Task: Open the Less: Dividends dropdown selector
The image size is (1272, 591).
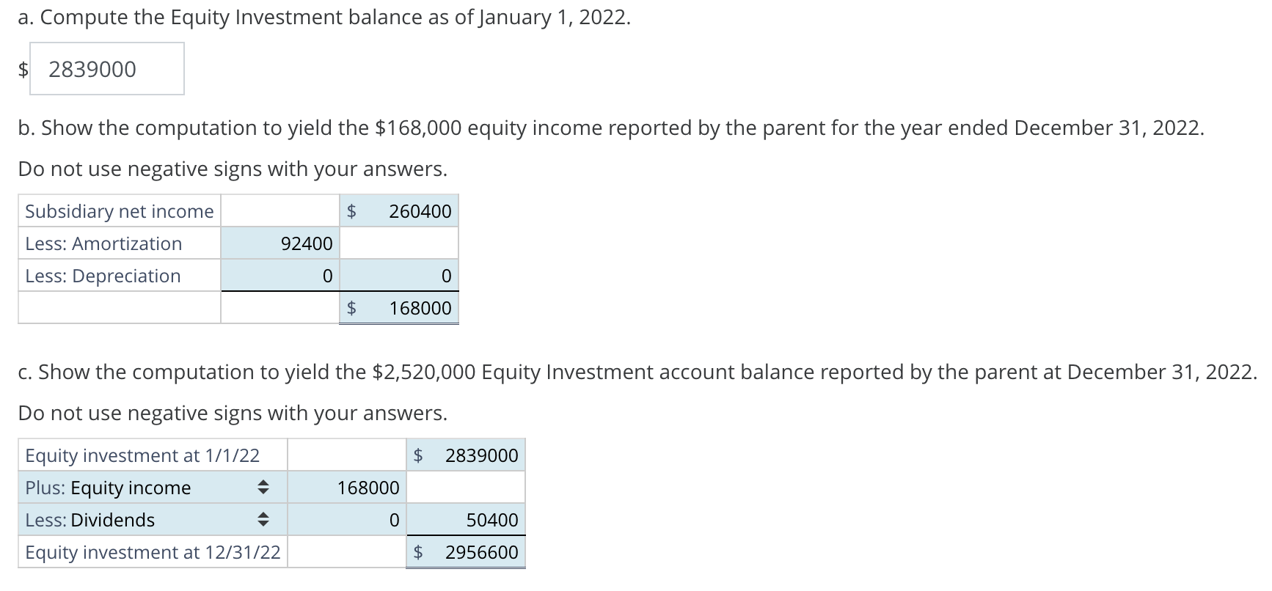Action: [262, 519]
